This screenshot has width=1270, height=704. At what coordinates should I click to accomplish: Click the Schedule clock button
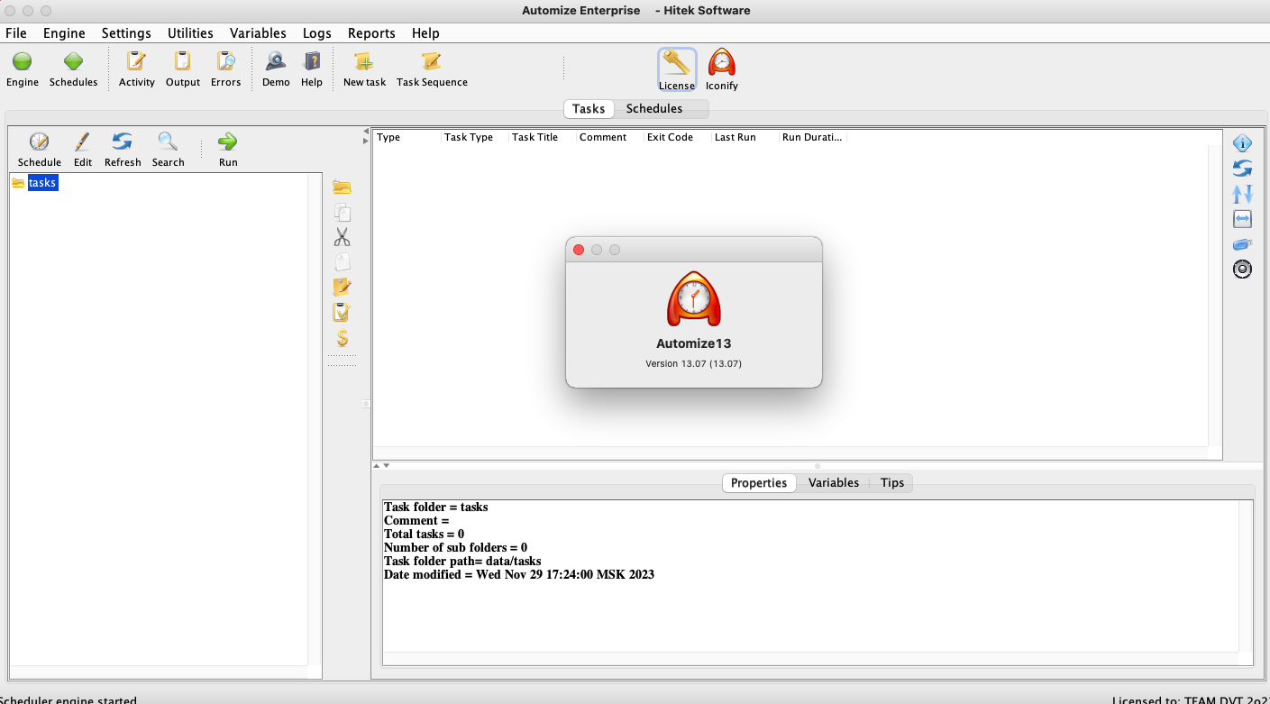40,142
